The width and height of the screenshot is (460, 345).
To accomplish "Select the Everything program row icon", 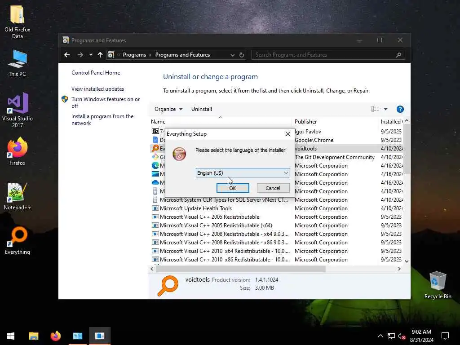I will point(155,148).
